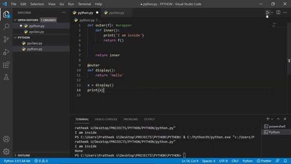Split the editor to the right
Screen dimensions: 291x164
[278, 12]
